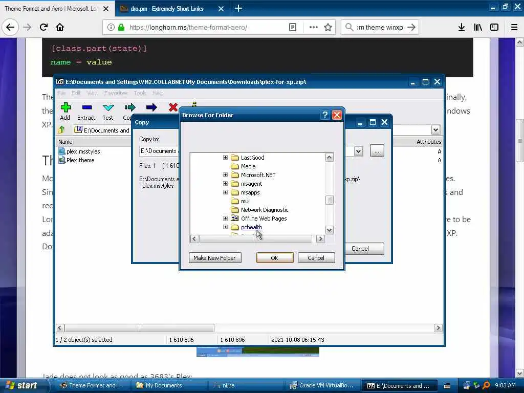Click the browse ellipsis button in Copy dialog
This screenshot has height=393, width=524.
pos(377,151)
